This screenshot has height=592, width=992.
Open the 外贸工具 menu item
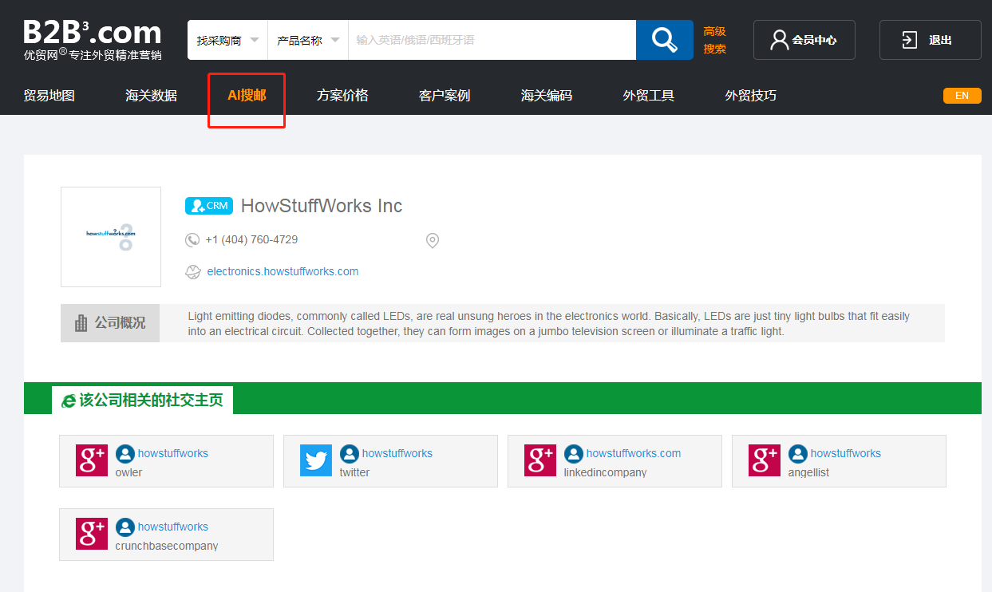[x=649, y=96]
